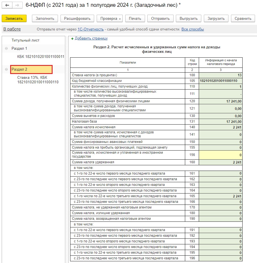Viewport: 257px width, 263px height.
Task: Click the line 155 profit tax offset field
Action: [x=221, y=147]
